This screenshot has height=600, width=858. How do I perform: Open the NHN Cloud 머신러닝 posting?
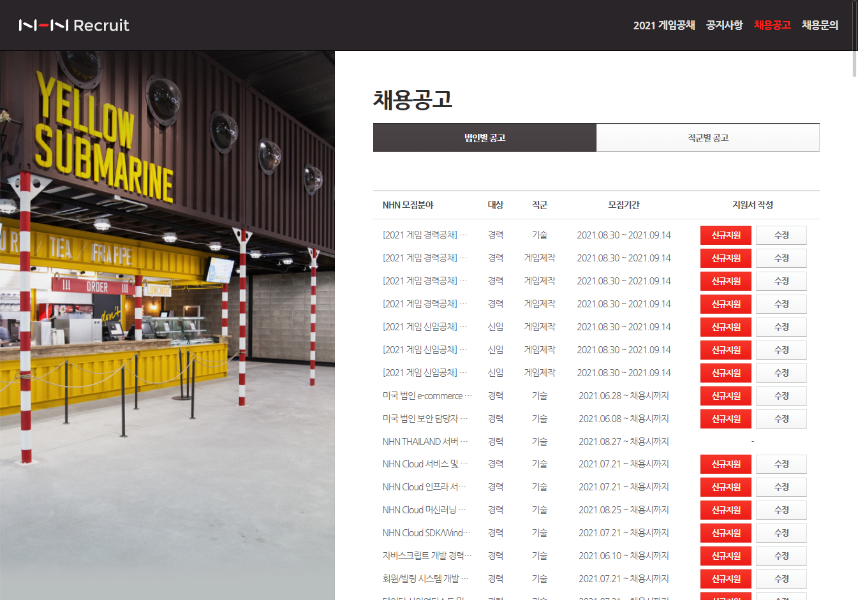425,510
